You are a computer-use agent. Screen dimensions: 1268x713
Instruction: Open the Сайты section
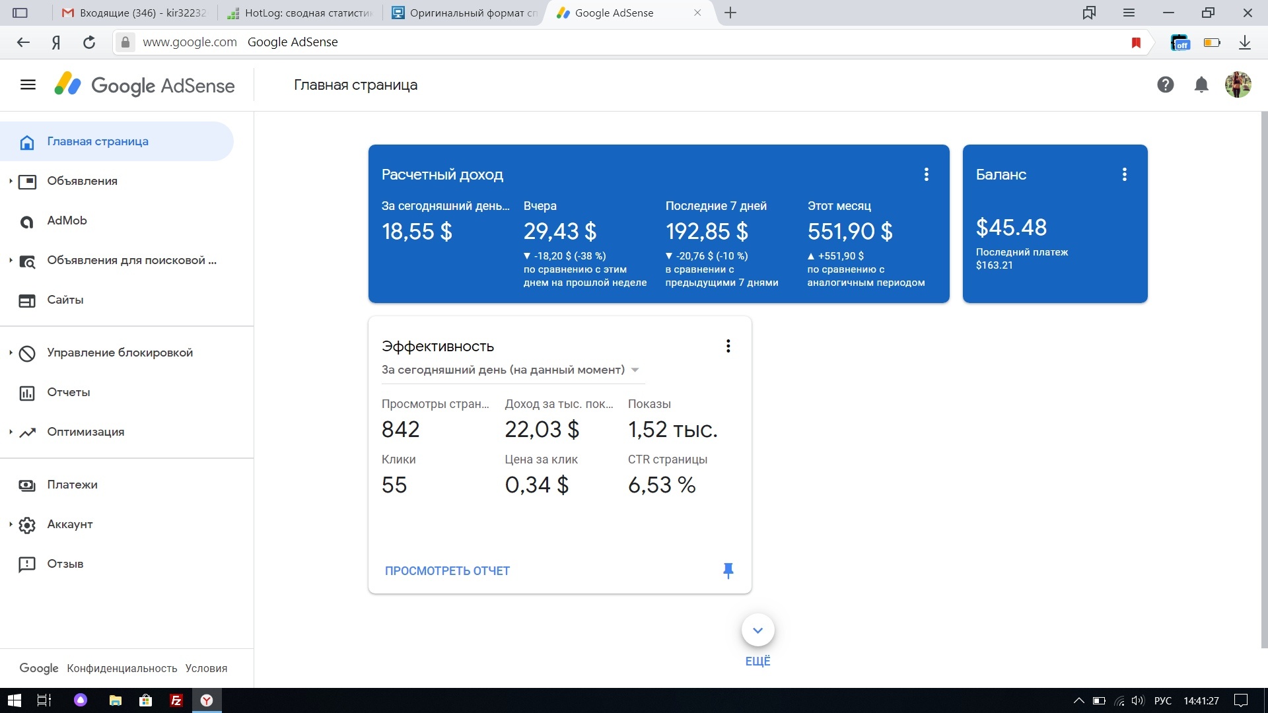coord(65,300)
